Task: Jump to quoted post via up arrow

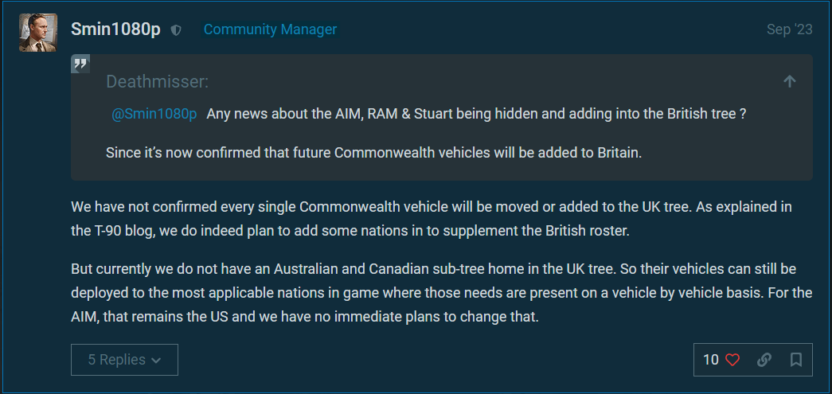Action: 789,81
